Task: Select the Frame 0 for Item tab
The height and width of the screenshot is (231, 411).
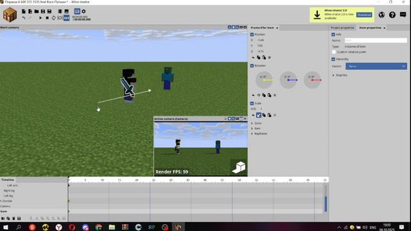Action: click(262, 28)
